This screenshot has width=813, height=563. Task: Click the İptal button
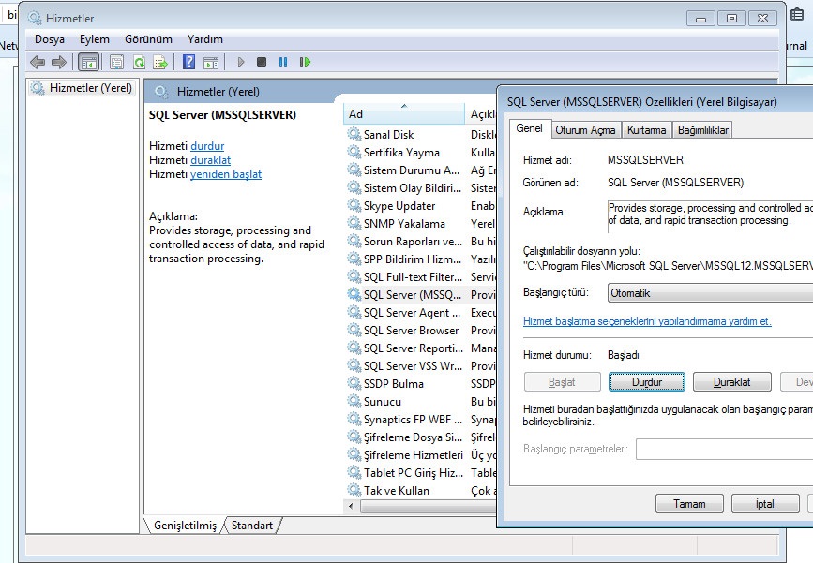(x=765, y=503)
